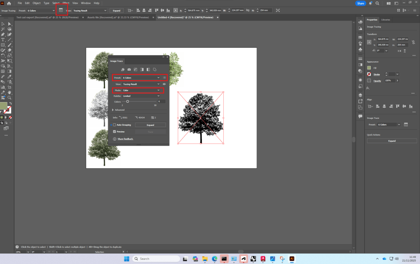Select the High Color camera preset icon

129,69
